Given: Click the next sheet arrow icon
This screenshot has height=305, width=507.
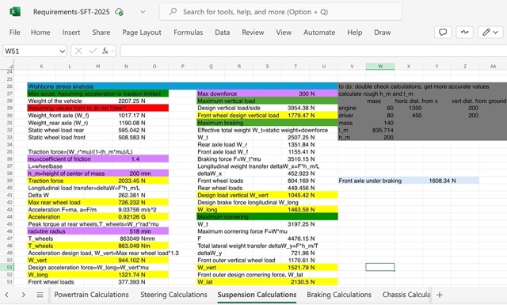Looking at the screenshot, I should point(23,295).
